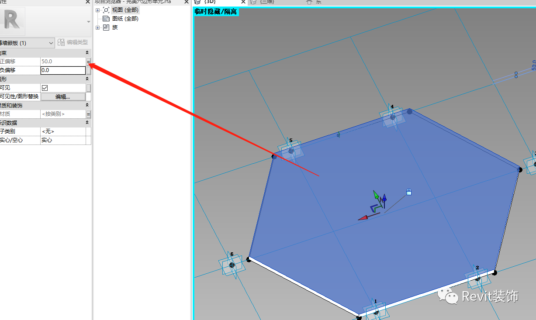Select adaptive point 5 on the hexagon

point(291,151)
